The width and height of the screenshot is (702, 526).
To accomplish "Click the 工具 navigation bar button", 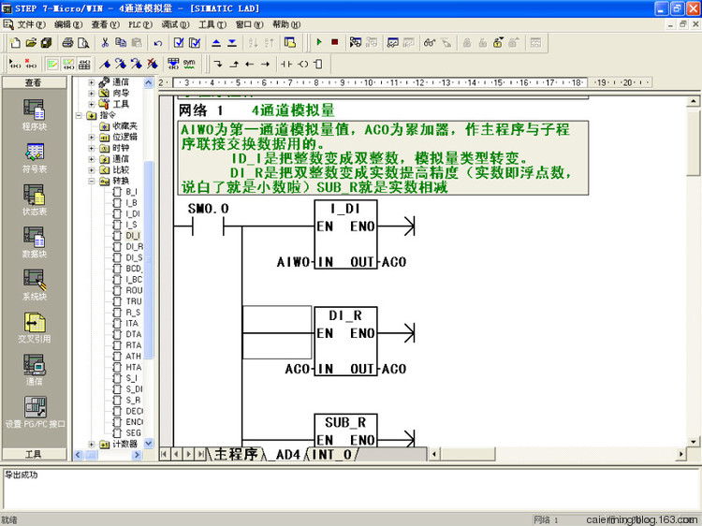I will pos(34,454).
